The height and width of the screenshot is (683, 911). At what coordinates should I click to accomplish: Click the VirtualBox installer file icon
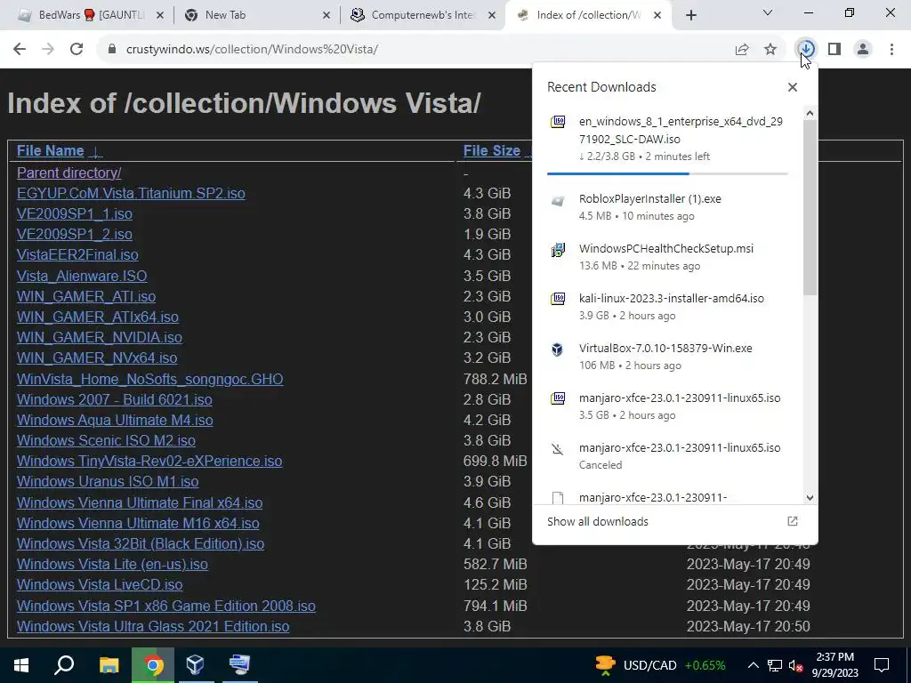558,349
